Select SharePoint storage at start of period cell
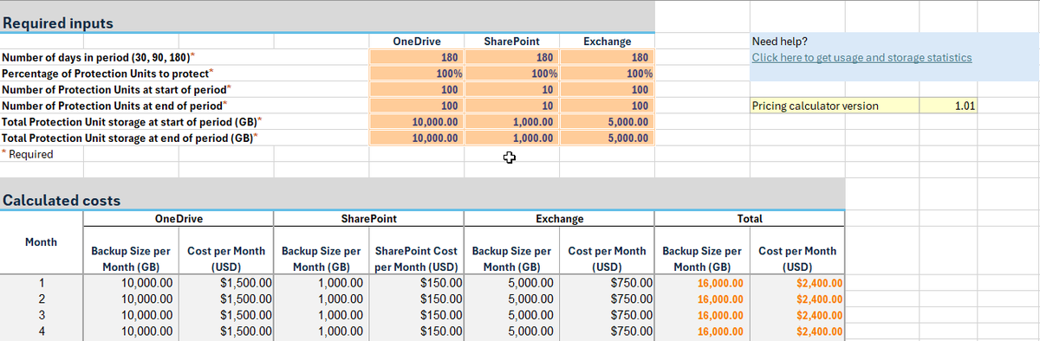Viewport: 1040px width, 341px height. coord(511,122)
